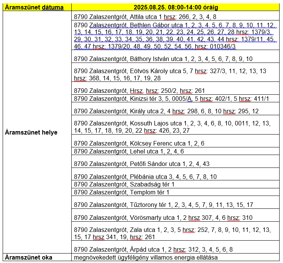Click the Lehel utca 1, 2, 4, 6 row
Screen dimensions: 283x263
coord(175,151)
